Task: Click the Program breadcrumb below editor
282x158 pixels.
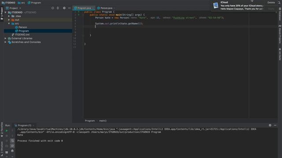Action: [90, 121]
